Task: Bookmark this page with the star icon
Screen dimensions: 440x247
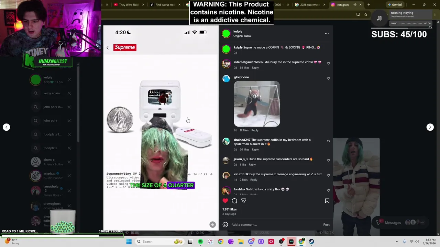Action: [x=366, y=14]
